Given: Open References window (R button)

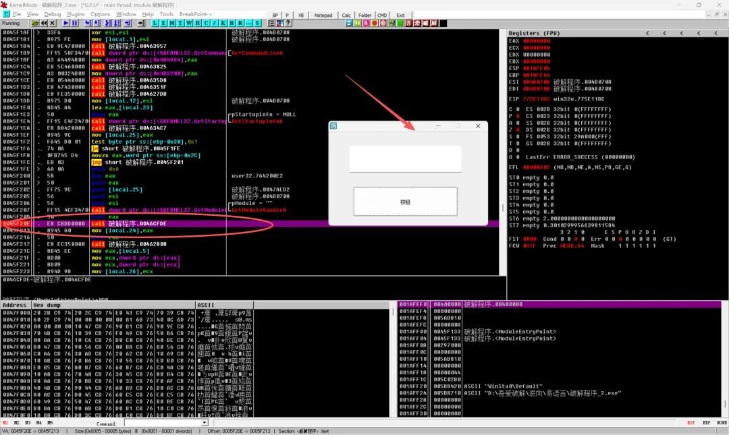Looking at the screenshot, I should (240, 23).
